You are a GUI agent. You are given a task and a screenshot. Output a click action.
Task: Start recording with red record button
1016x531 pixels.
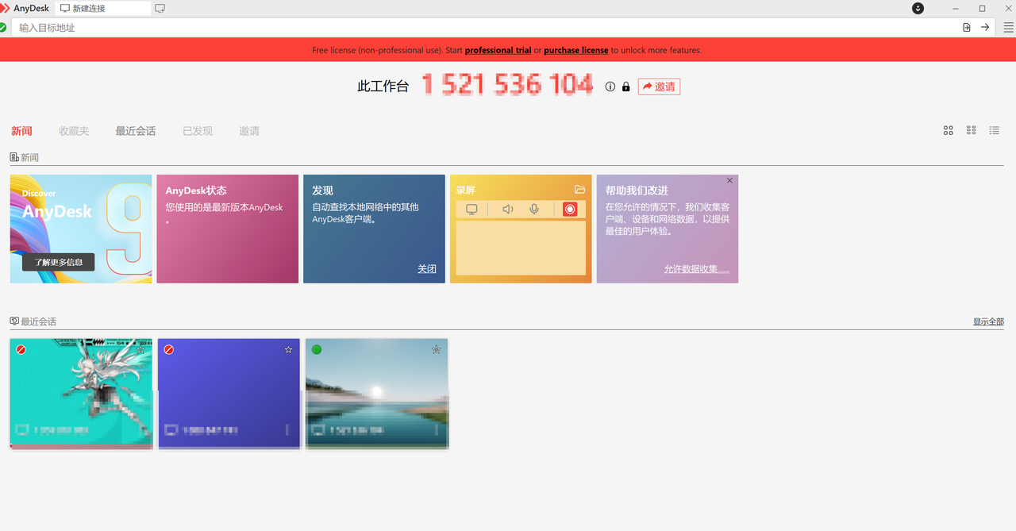pos(570,210)
